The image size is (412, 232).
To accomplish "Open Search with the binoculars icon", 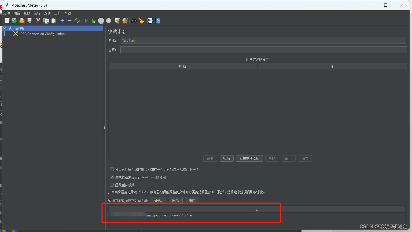I will (134, 21).
